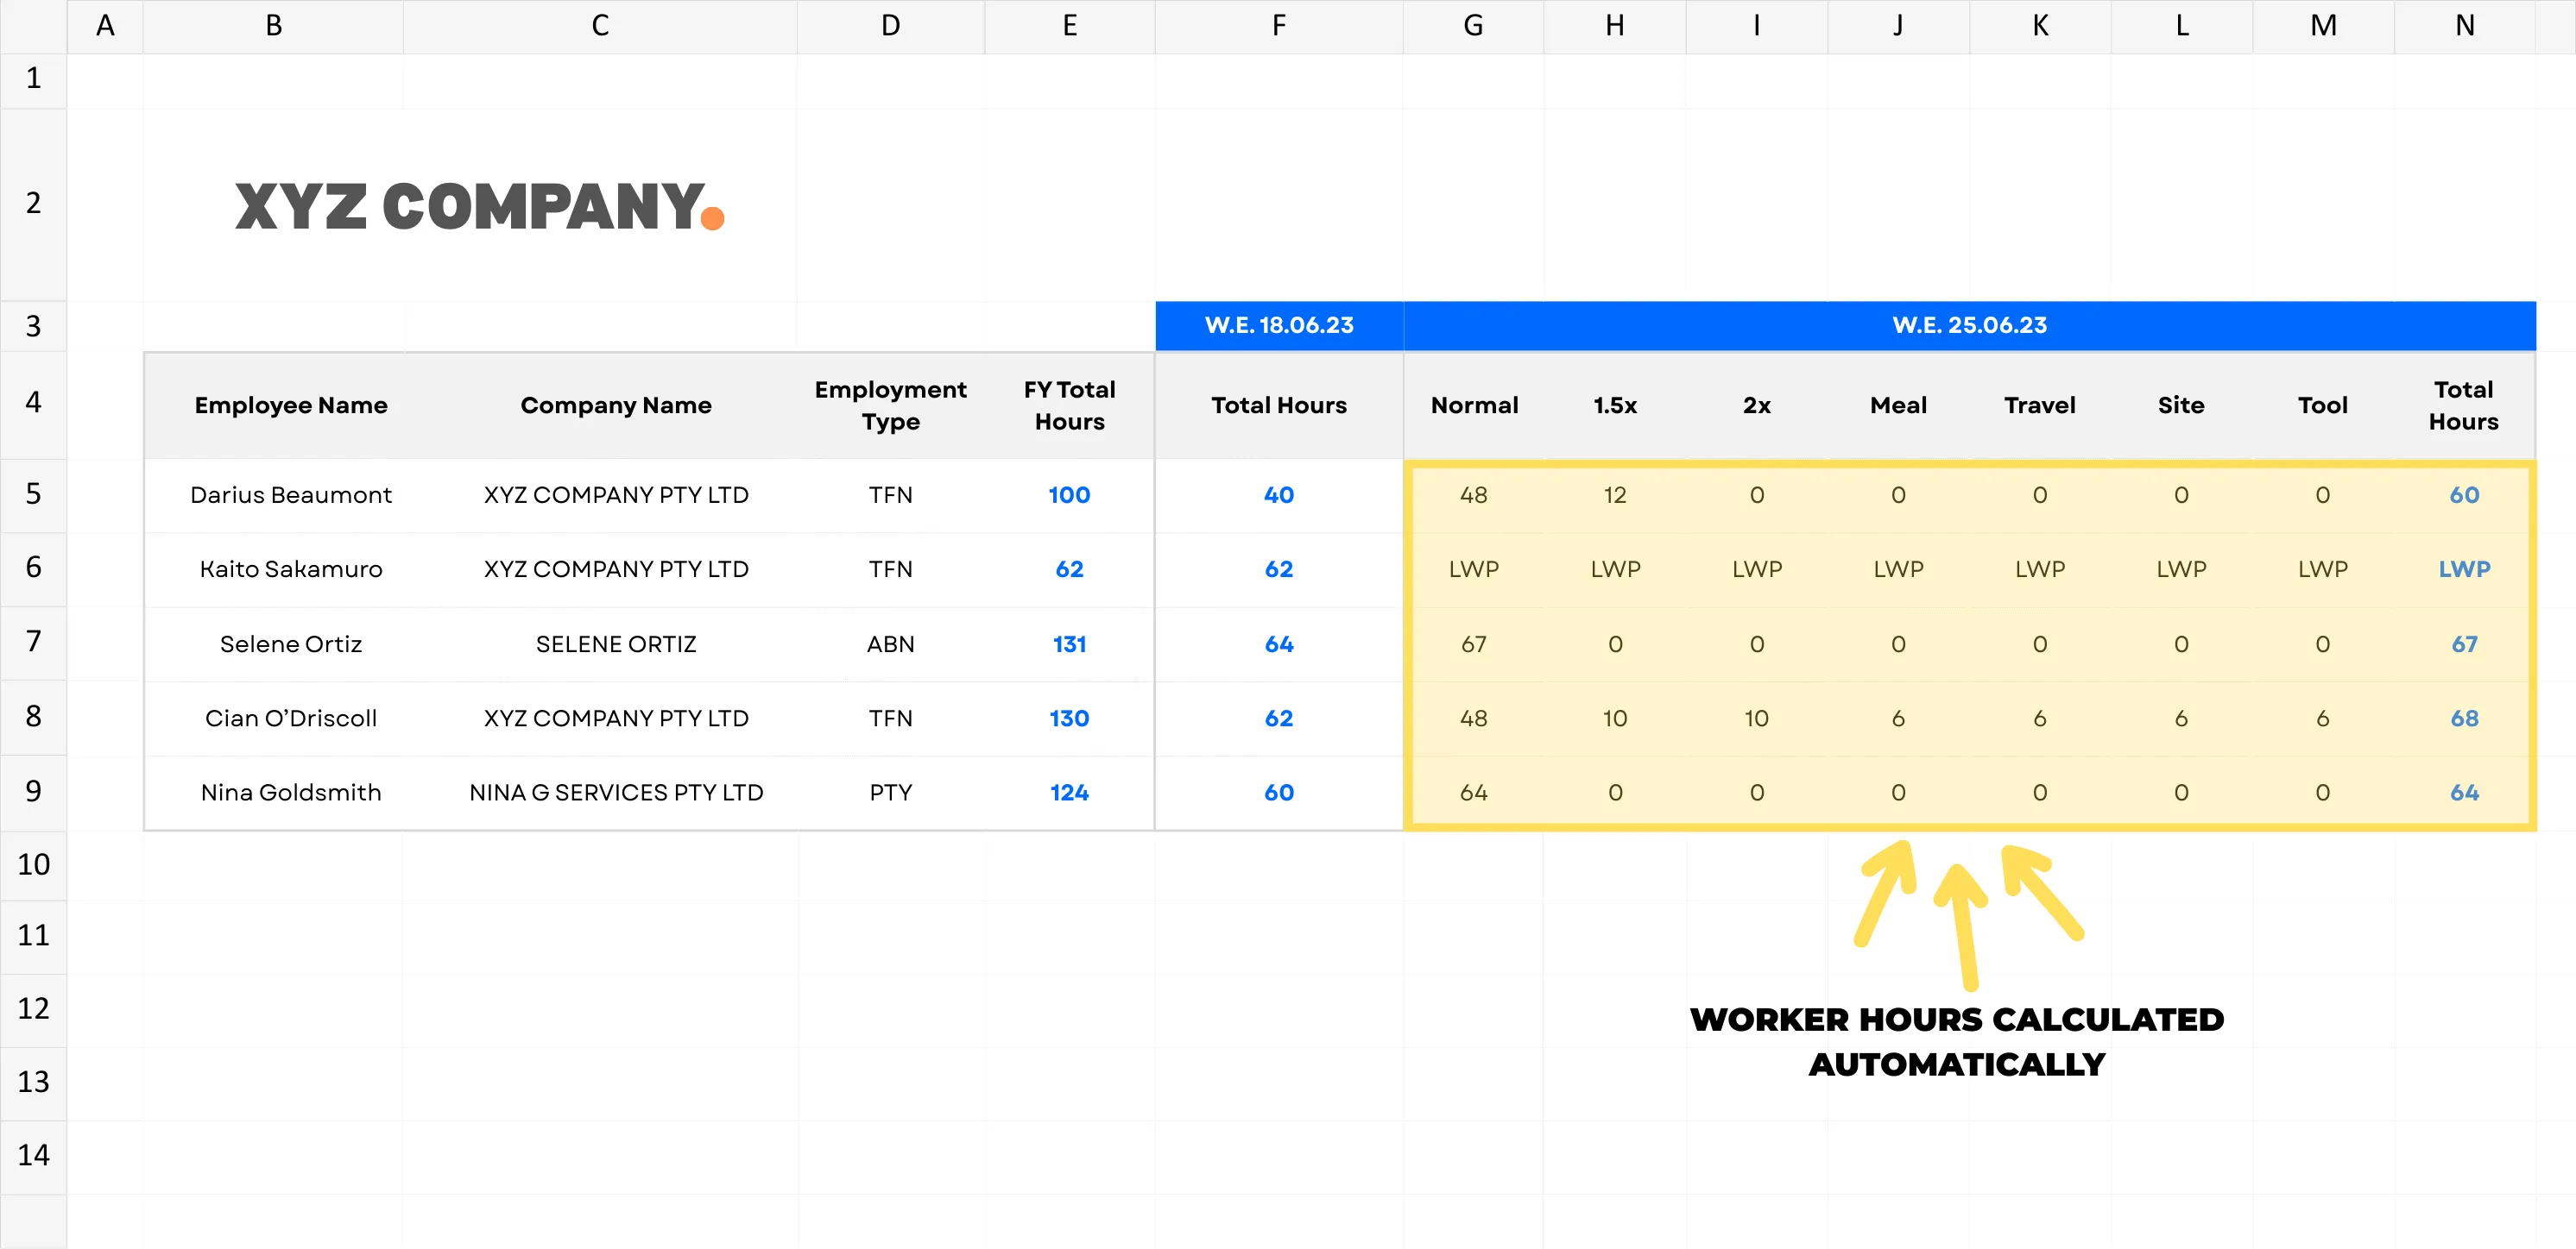The height and width of the screenshot is (1249, 2576).
Task: Select row 12 header
Action: tap(33, 1009)
